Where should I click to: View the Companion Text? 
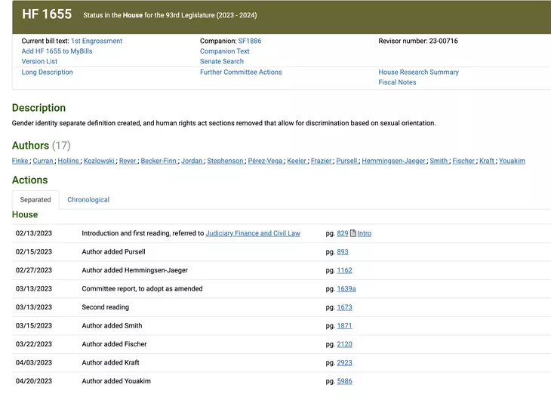tap(224, 51)
